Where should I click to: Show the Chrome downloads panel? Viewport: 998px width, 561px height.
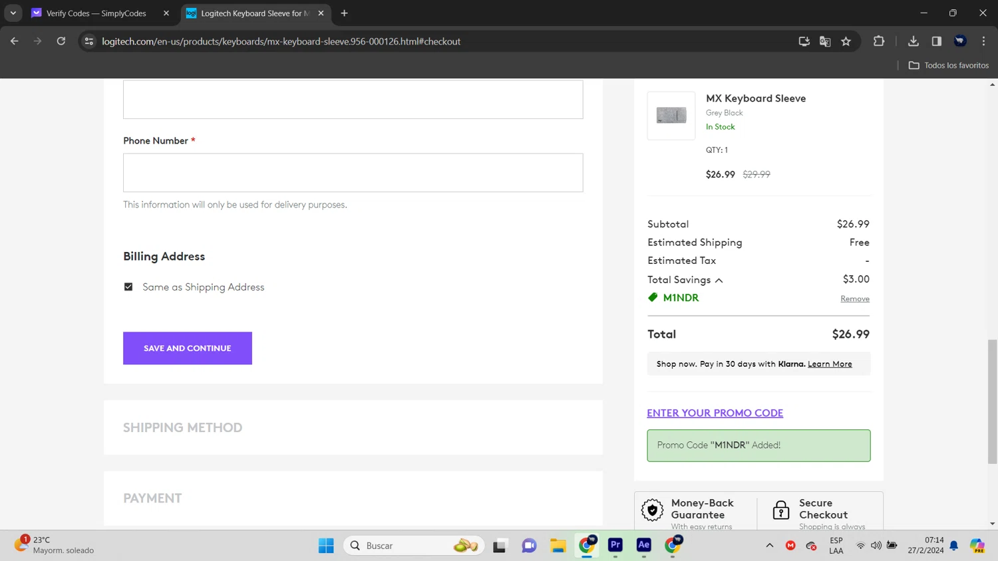click(x=914, y=41)
